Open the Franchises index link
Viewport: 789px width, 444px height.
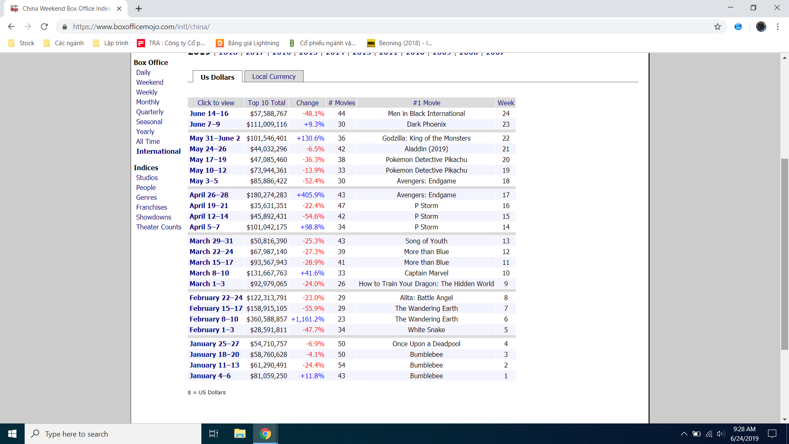(x=152, y=207)
